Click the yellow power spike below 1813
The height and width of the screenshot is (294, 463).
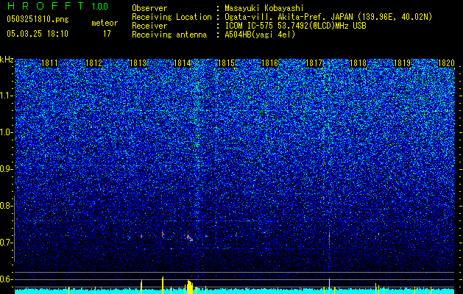click(x=141, y=287)
